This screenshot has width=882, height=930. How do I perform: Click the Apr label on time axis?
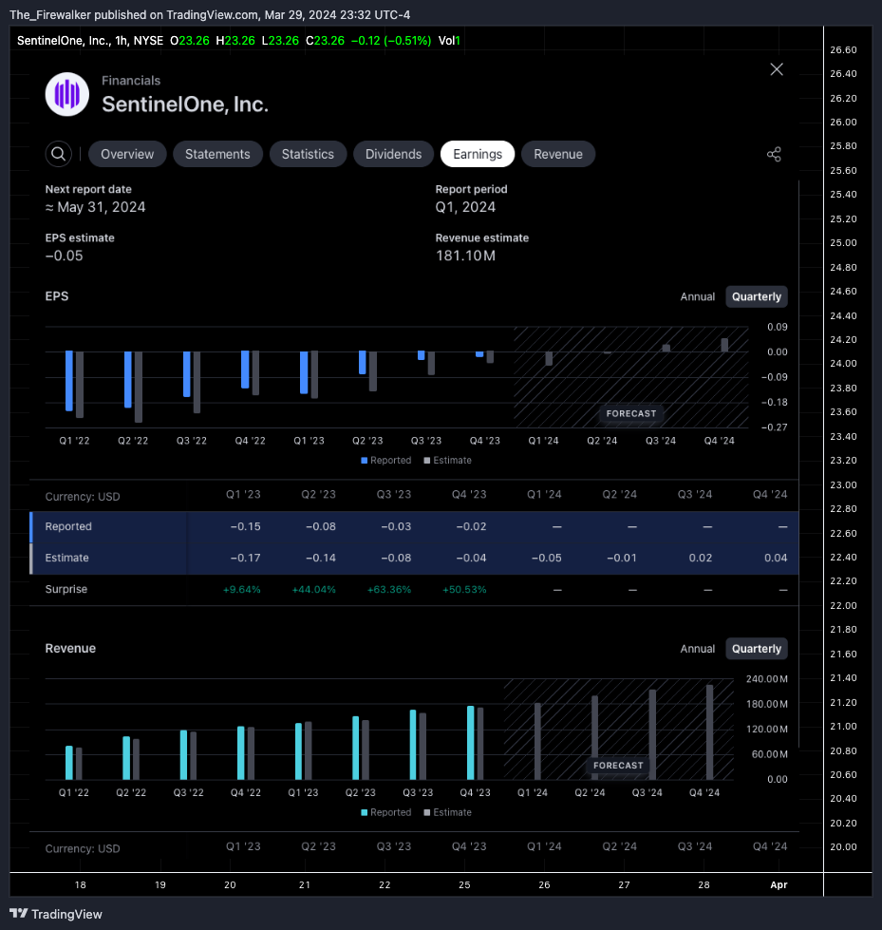pyautogui.click(x=779, y=885)
